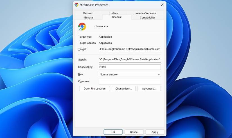Click into the Start in field

pyautogui.click(x=130, y=60)
